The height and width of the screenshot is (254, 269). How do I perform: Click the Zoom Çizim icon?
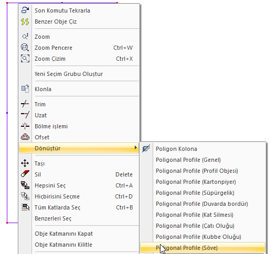click(25, 59)
